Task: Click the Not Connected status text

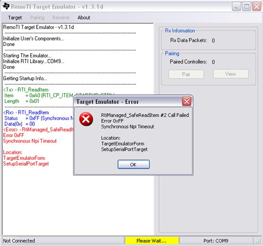Action: click(19, 241)
